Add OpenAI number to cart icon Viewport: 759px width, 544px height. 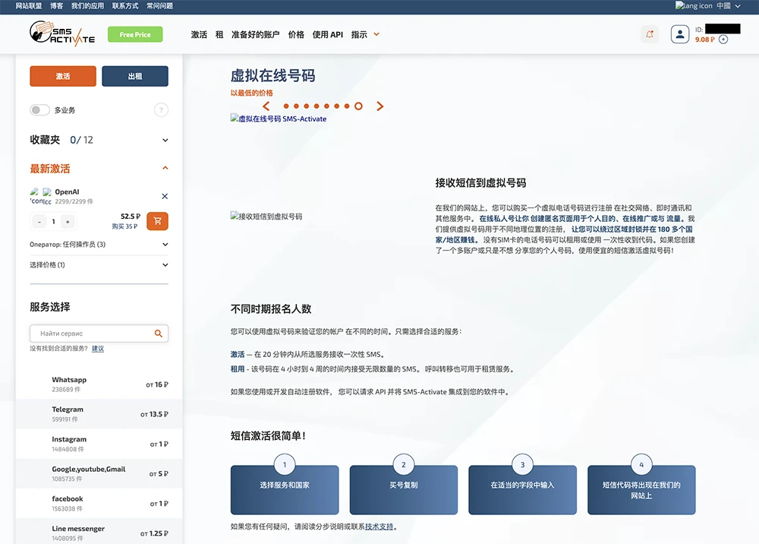tap(157, 221)
